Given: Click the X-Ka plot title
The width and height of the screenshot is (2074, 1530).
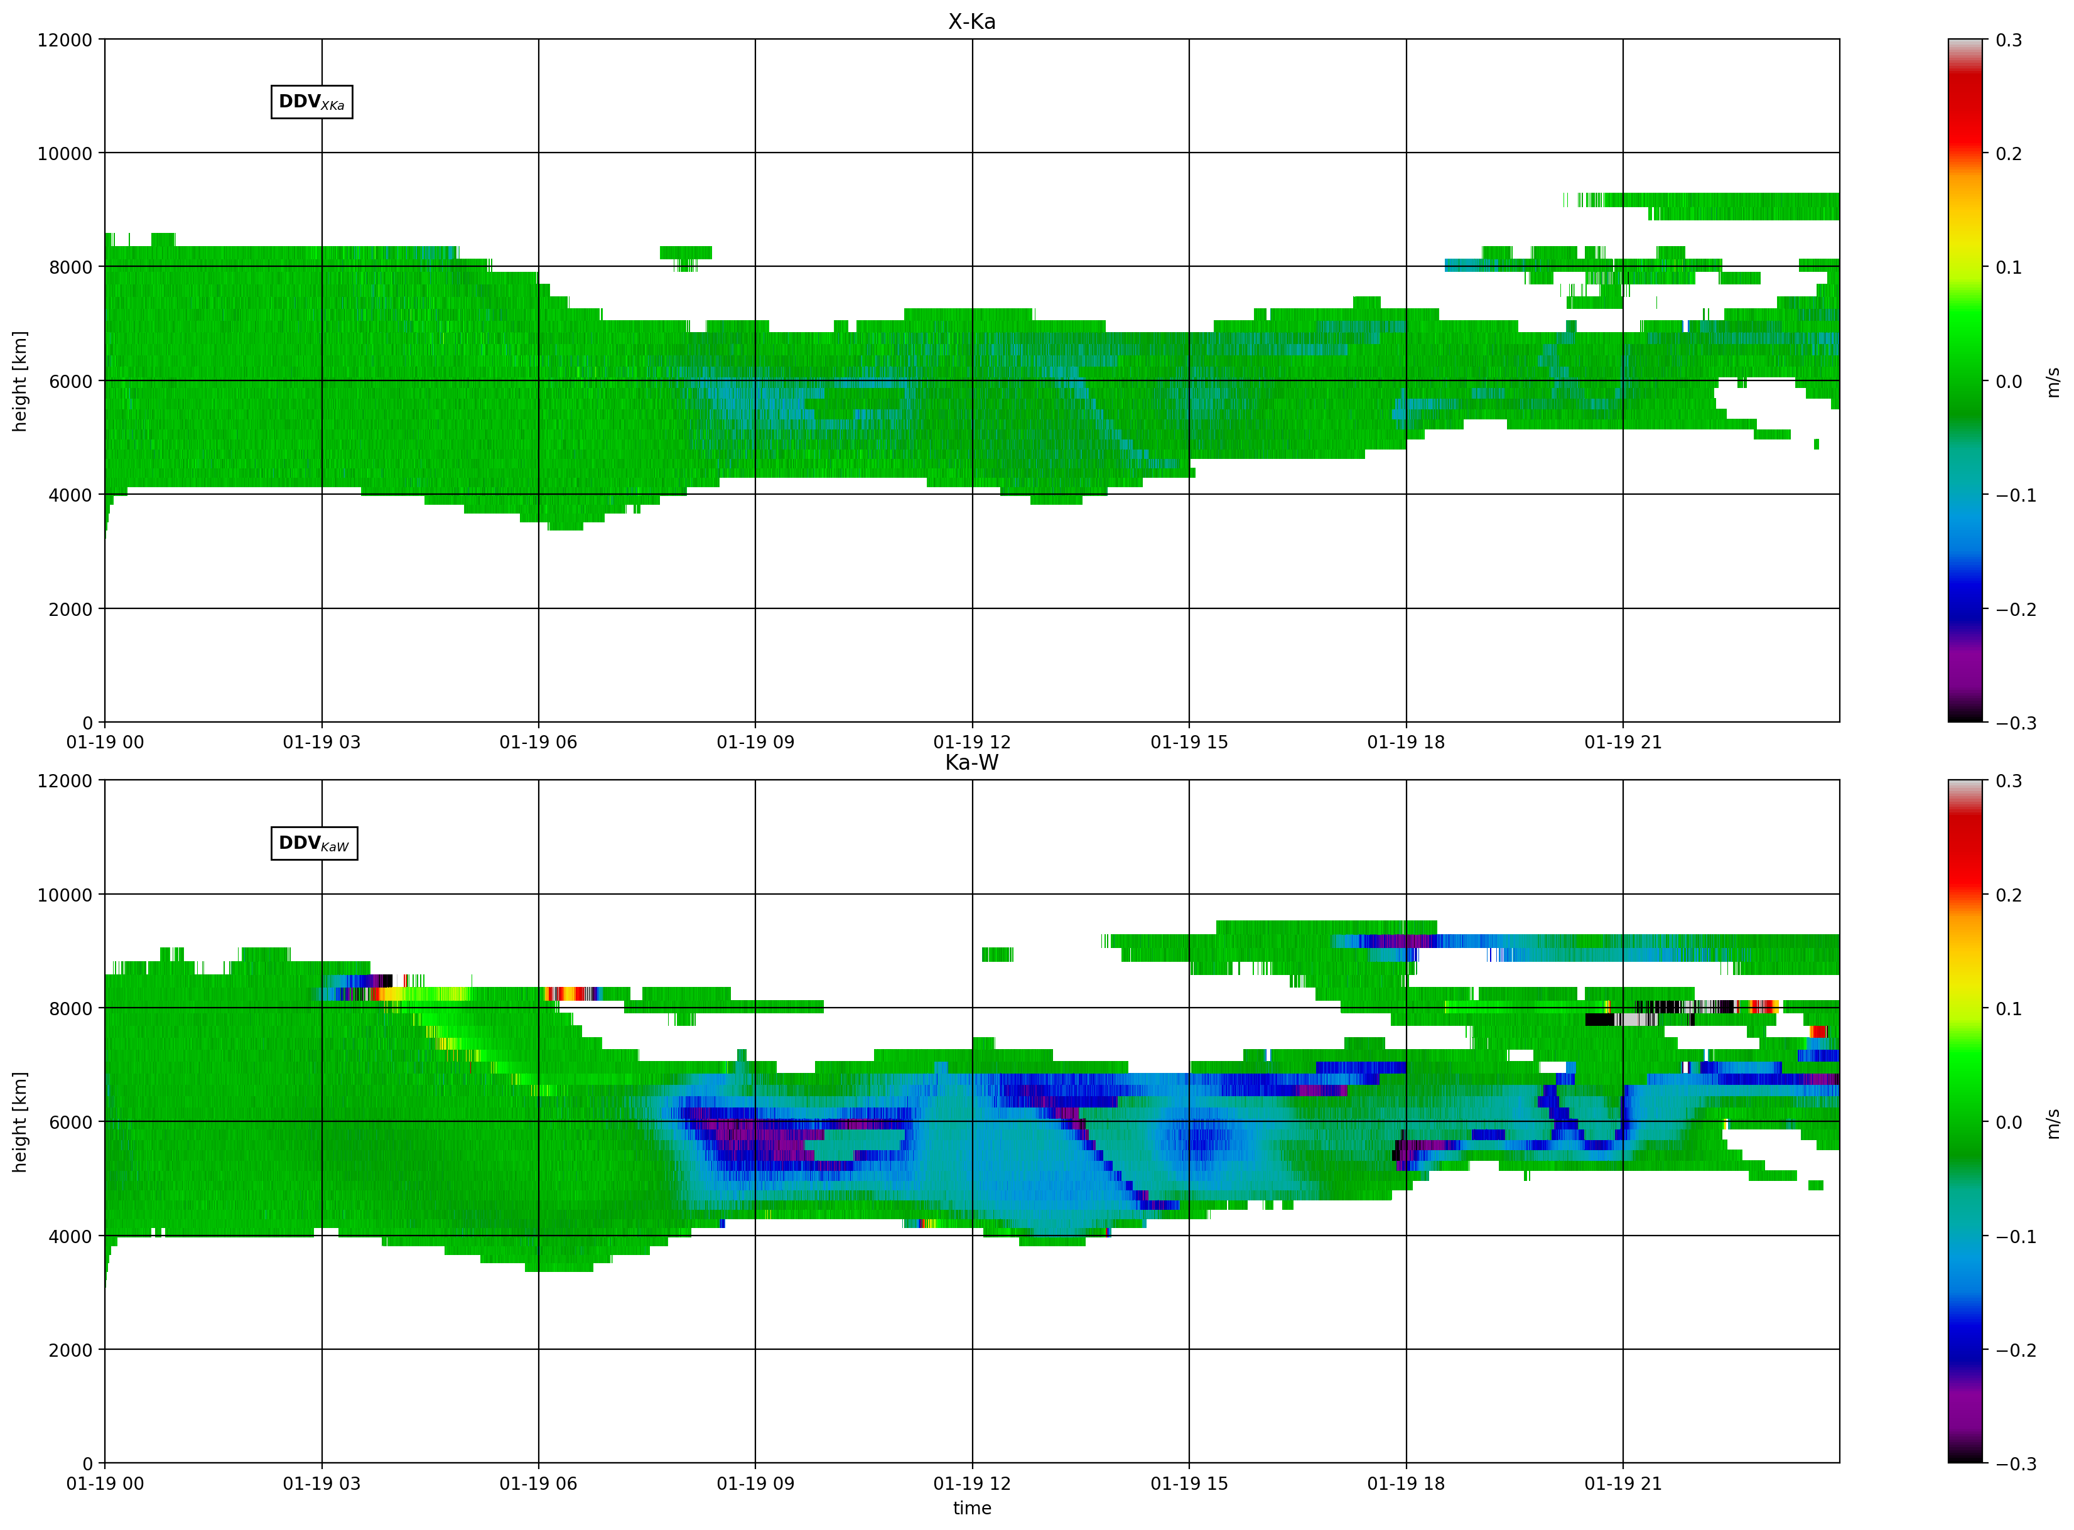Looking at the screenshot, I should (x=971, y=21).
